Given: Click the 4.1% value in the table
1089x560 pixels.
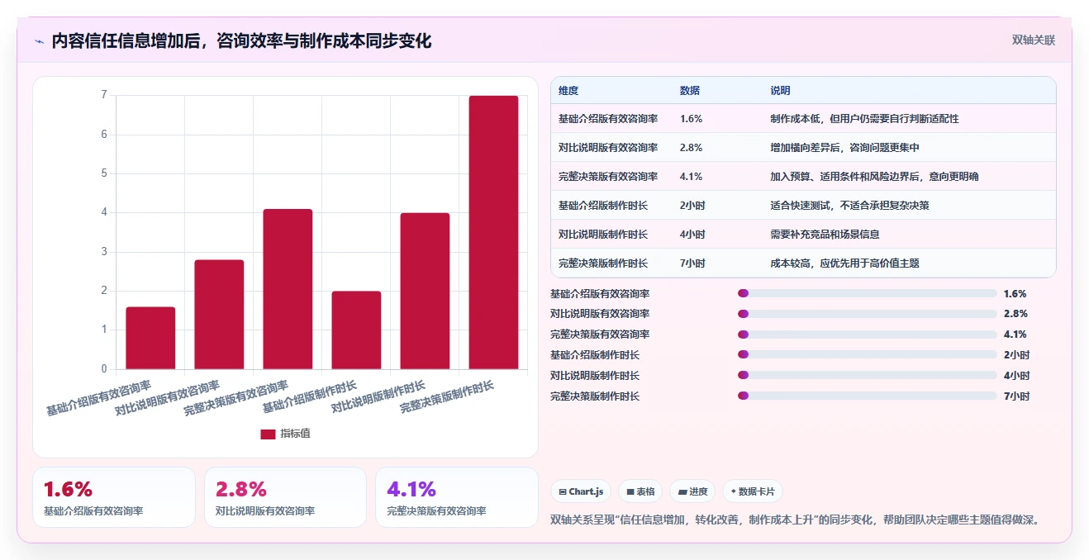Looking at the screenshot, I should (x=692, y=177).
